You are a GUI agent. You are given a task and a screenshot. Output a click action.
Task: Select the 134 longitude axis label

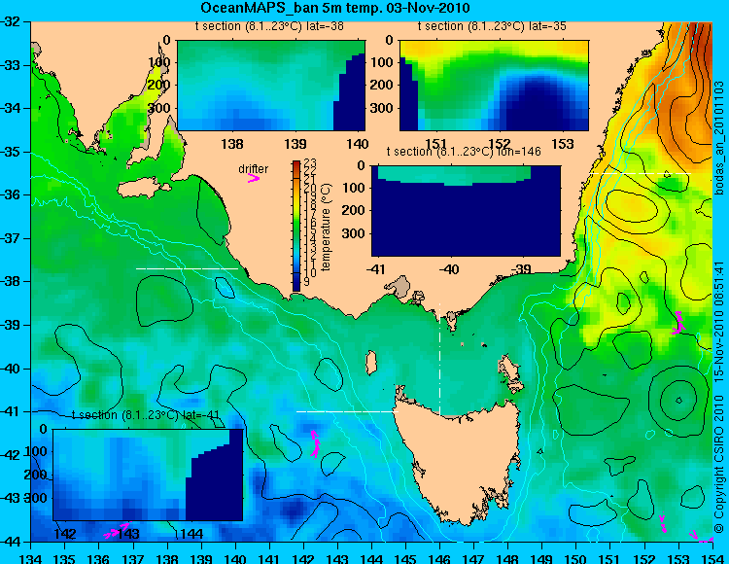[x=31, y=558]
